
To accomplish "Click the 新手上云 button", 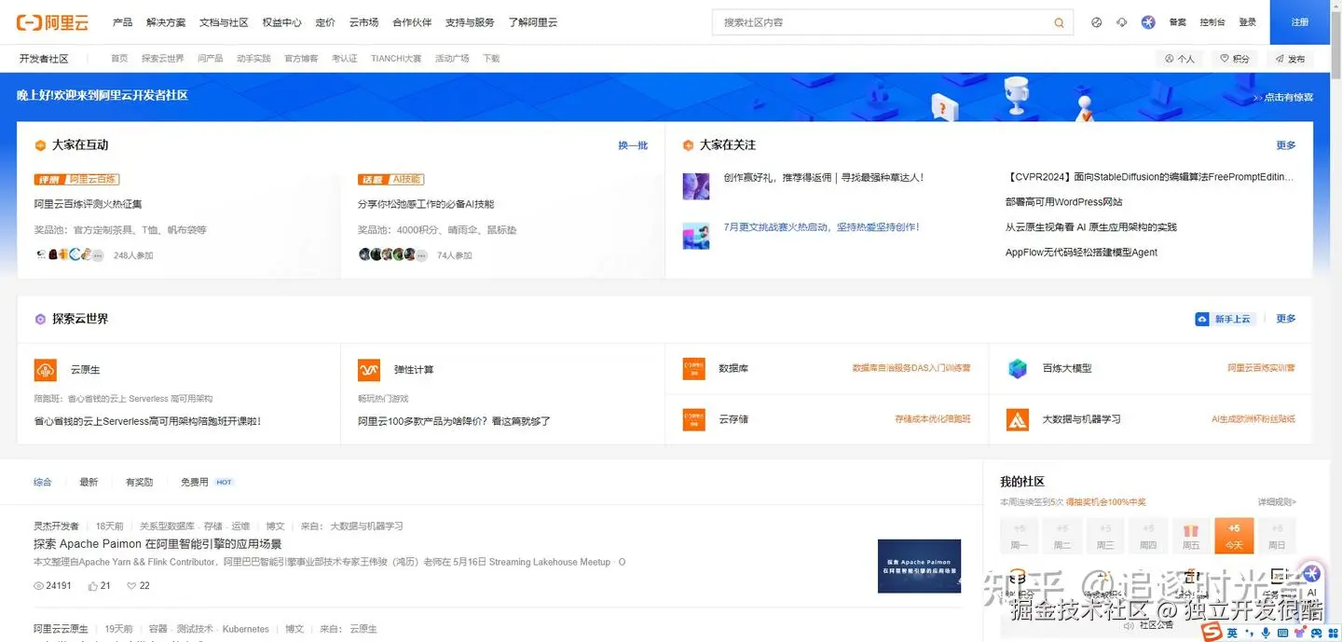I will click(x=1225, y=319).
